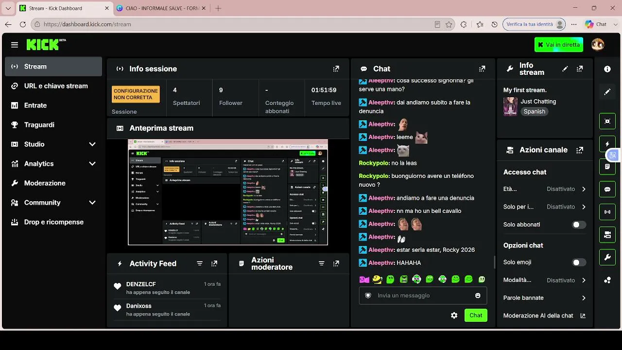Pop out the Info sessione panel

[336, 69]
